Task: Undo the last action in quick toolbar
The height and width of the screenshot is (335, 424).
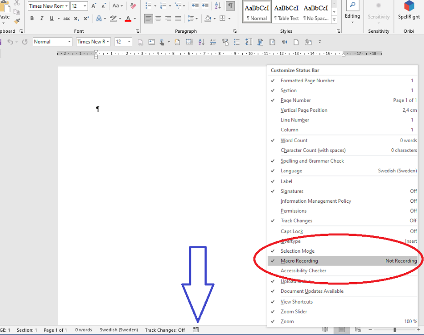Action: 10,42
